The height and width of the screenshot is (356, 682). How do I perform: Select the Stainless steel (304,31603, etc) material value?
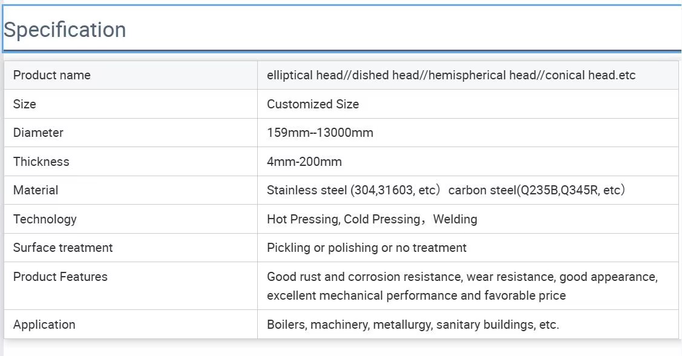tap(446, 190)
